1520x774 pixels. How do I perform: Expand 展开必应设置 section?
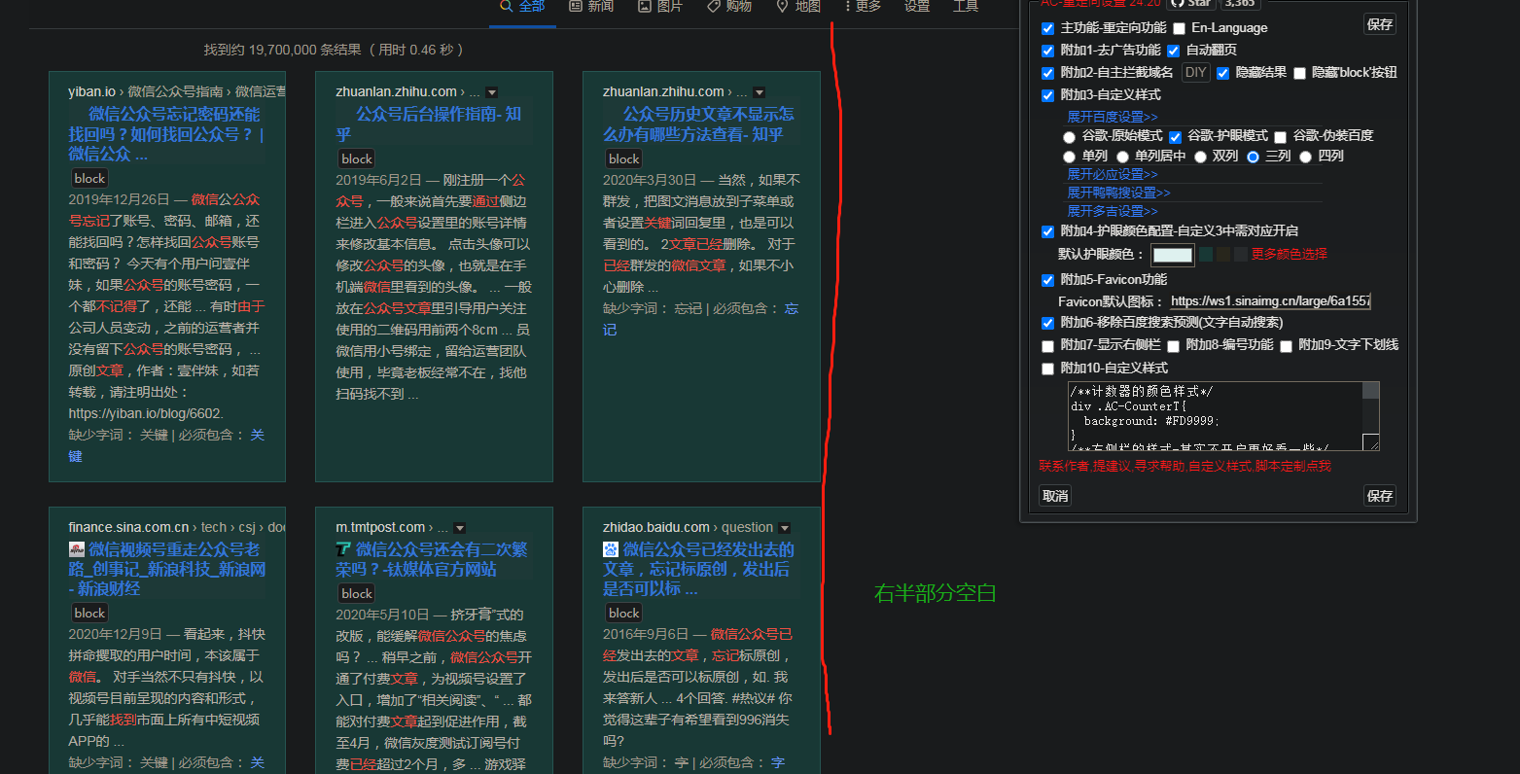[x=1113, y=174]
